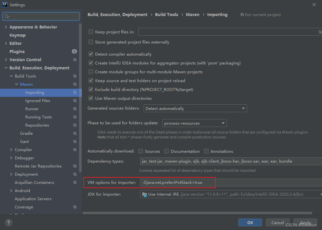Open JDK for importer dropdown

231,194
